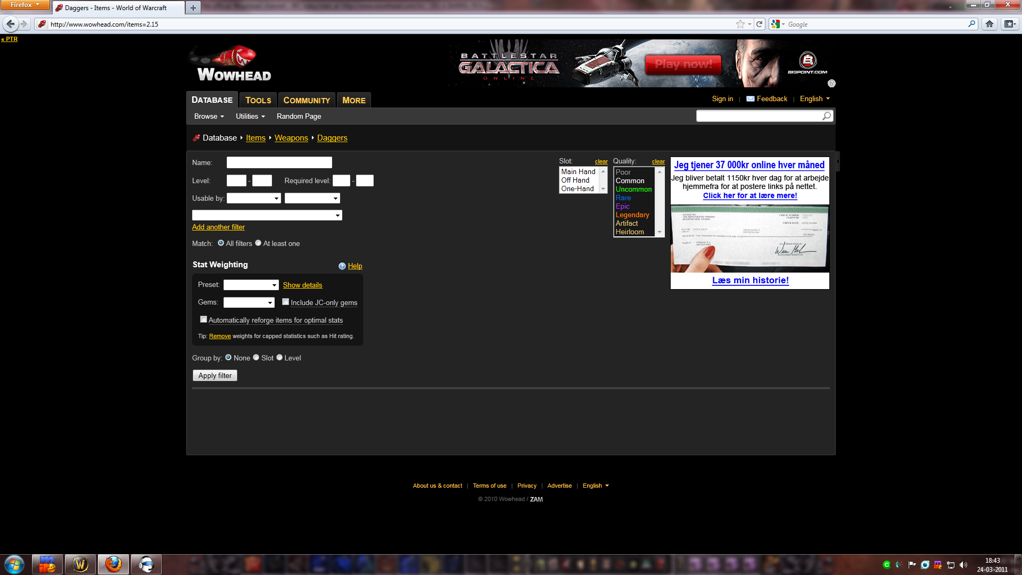Click the Stat Weighting help question icon

[342, 266]
